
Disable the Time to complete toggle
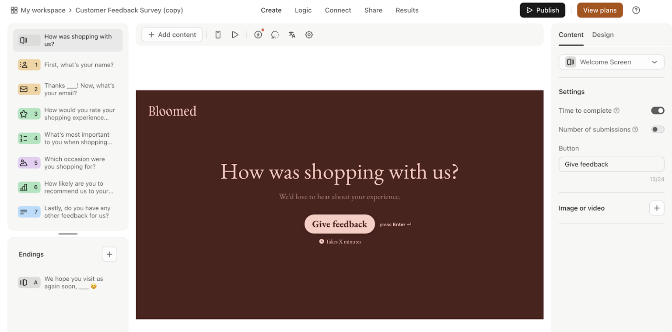point(657,111)
